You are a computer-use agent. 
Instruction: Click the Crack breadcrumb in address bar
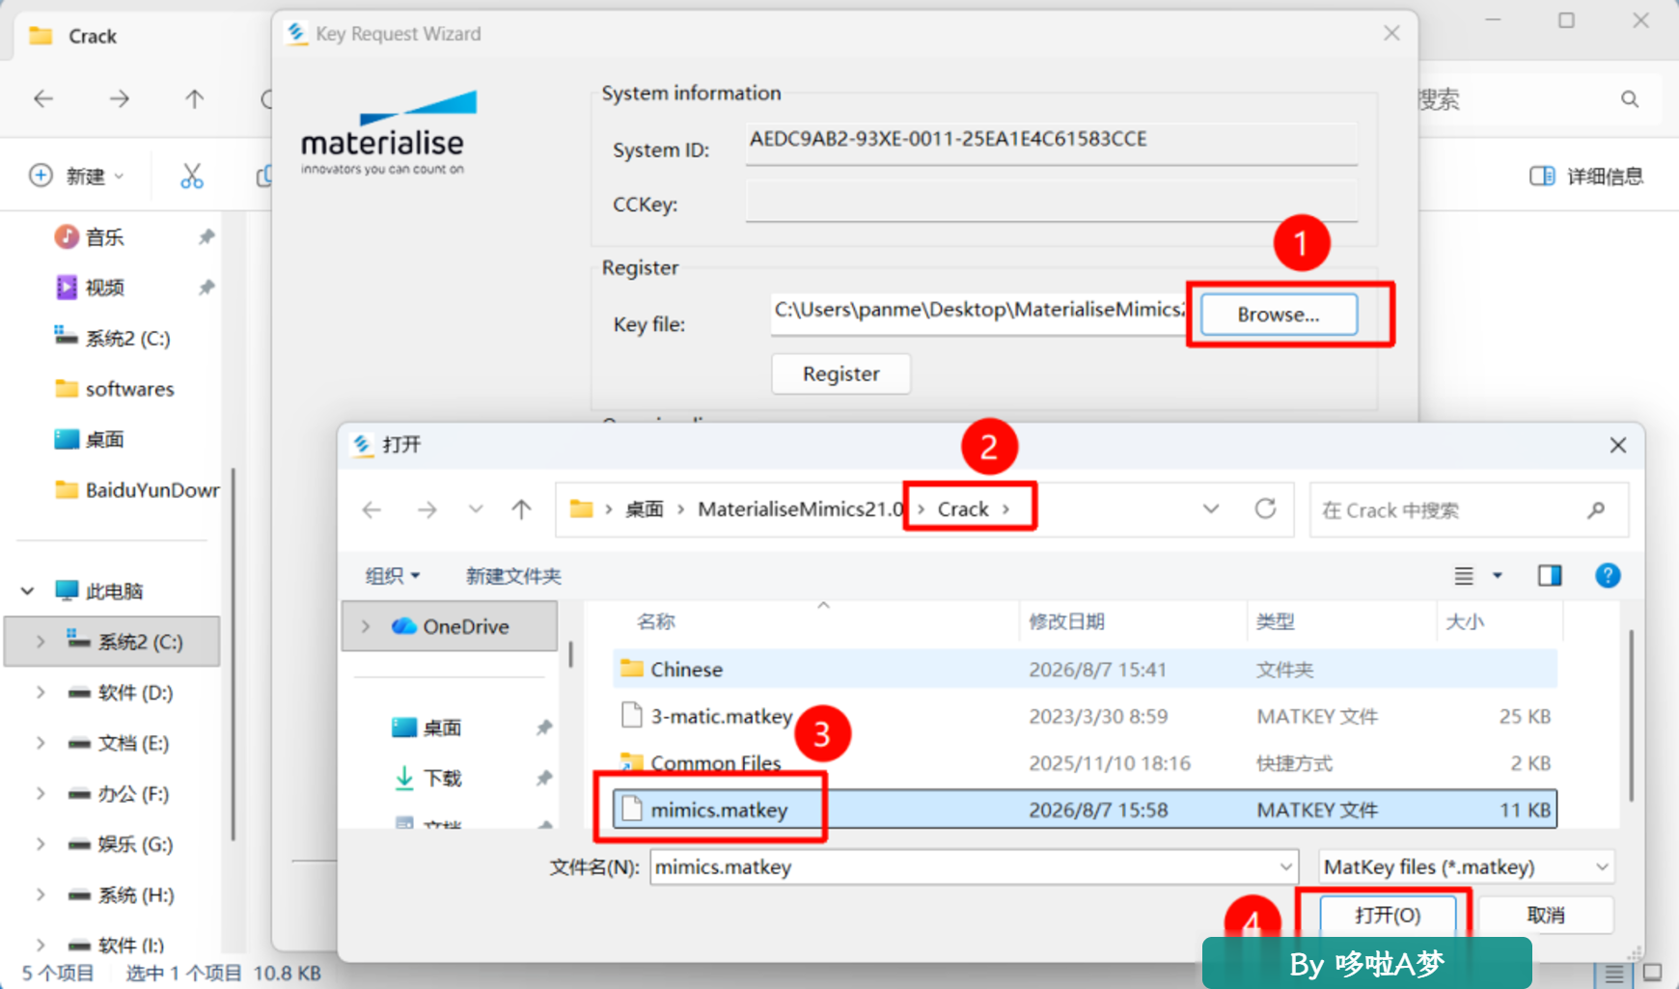(x=963, y=509)
